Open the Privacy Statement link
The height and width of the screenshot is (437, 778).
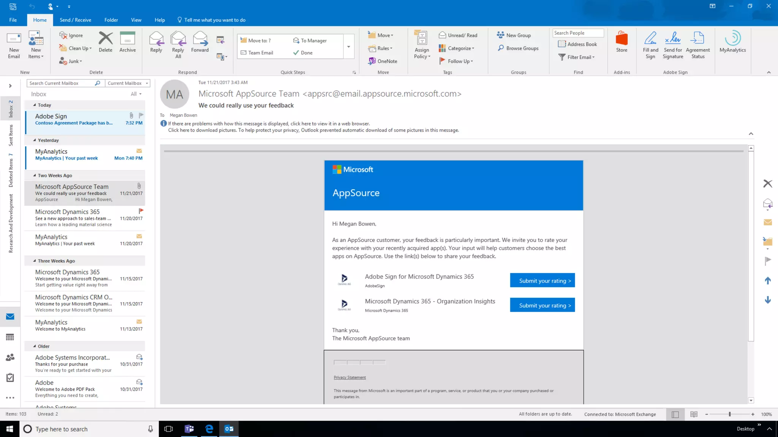pyautogui.click(x=349, y=377)
